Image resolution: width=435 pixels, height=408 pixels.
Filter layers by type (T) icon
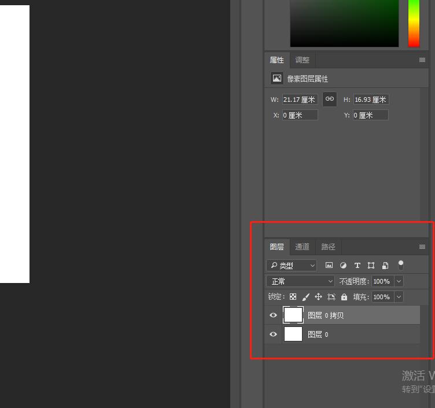tap(357, 266)
